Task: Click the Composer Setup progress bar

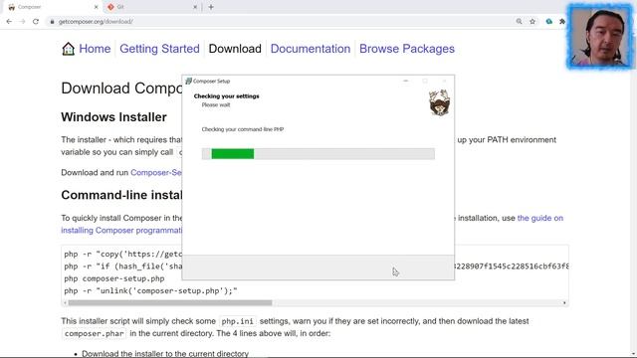Action: click(318, 154)
